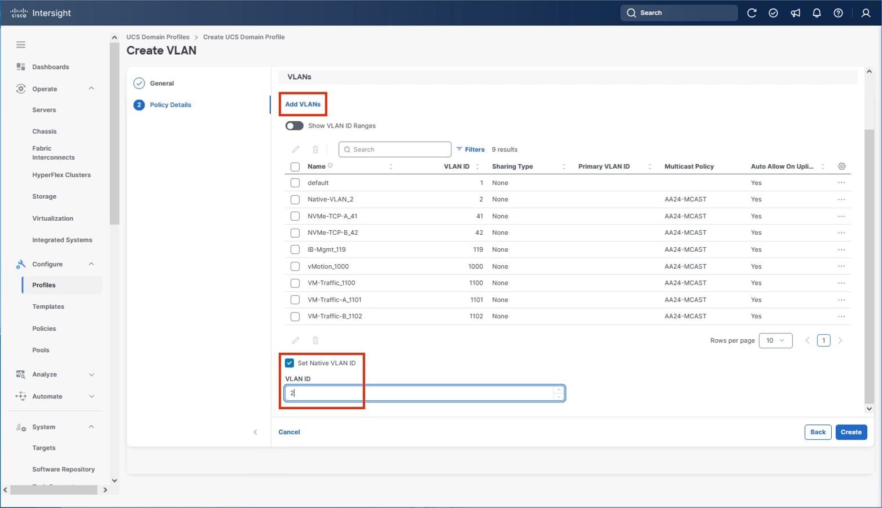
Task: Open the user profile icon
Action: [865, 13]
